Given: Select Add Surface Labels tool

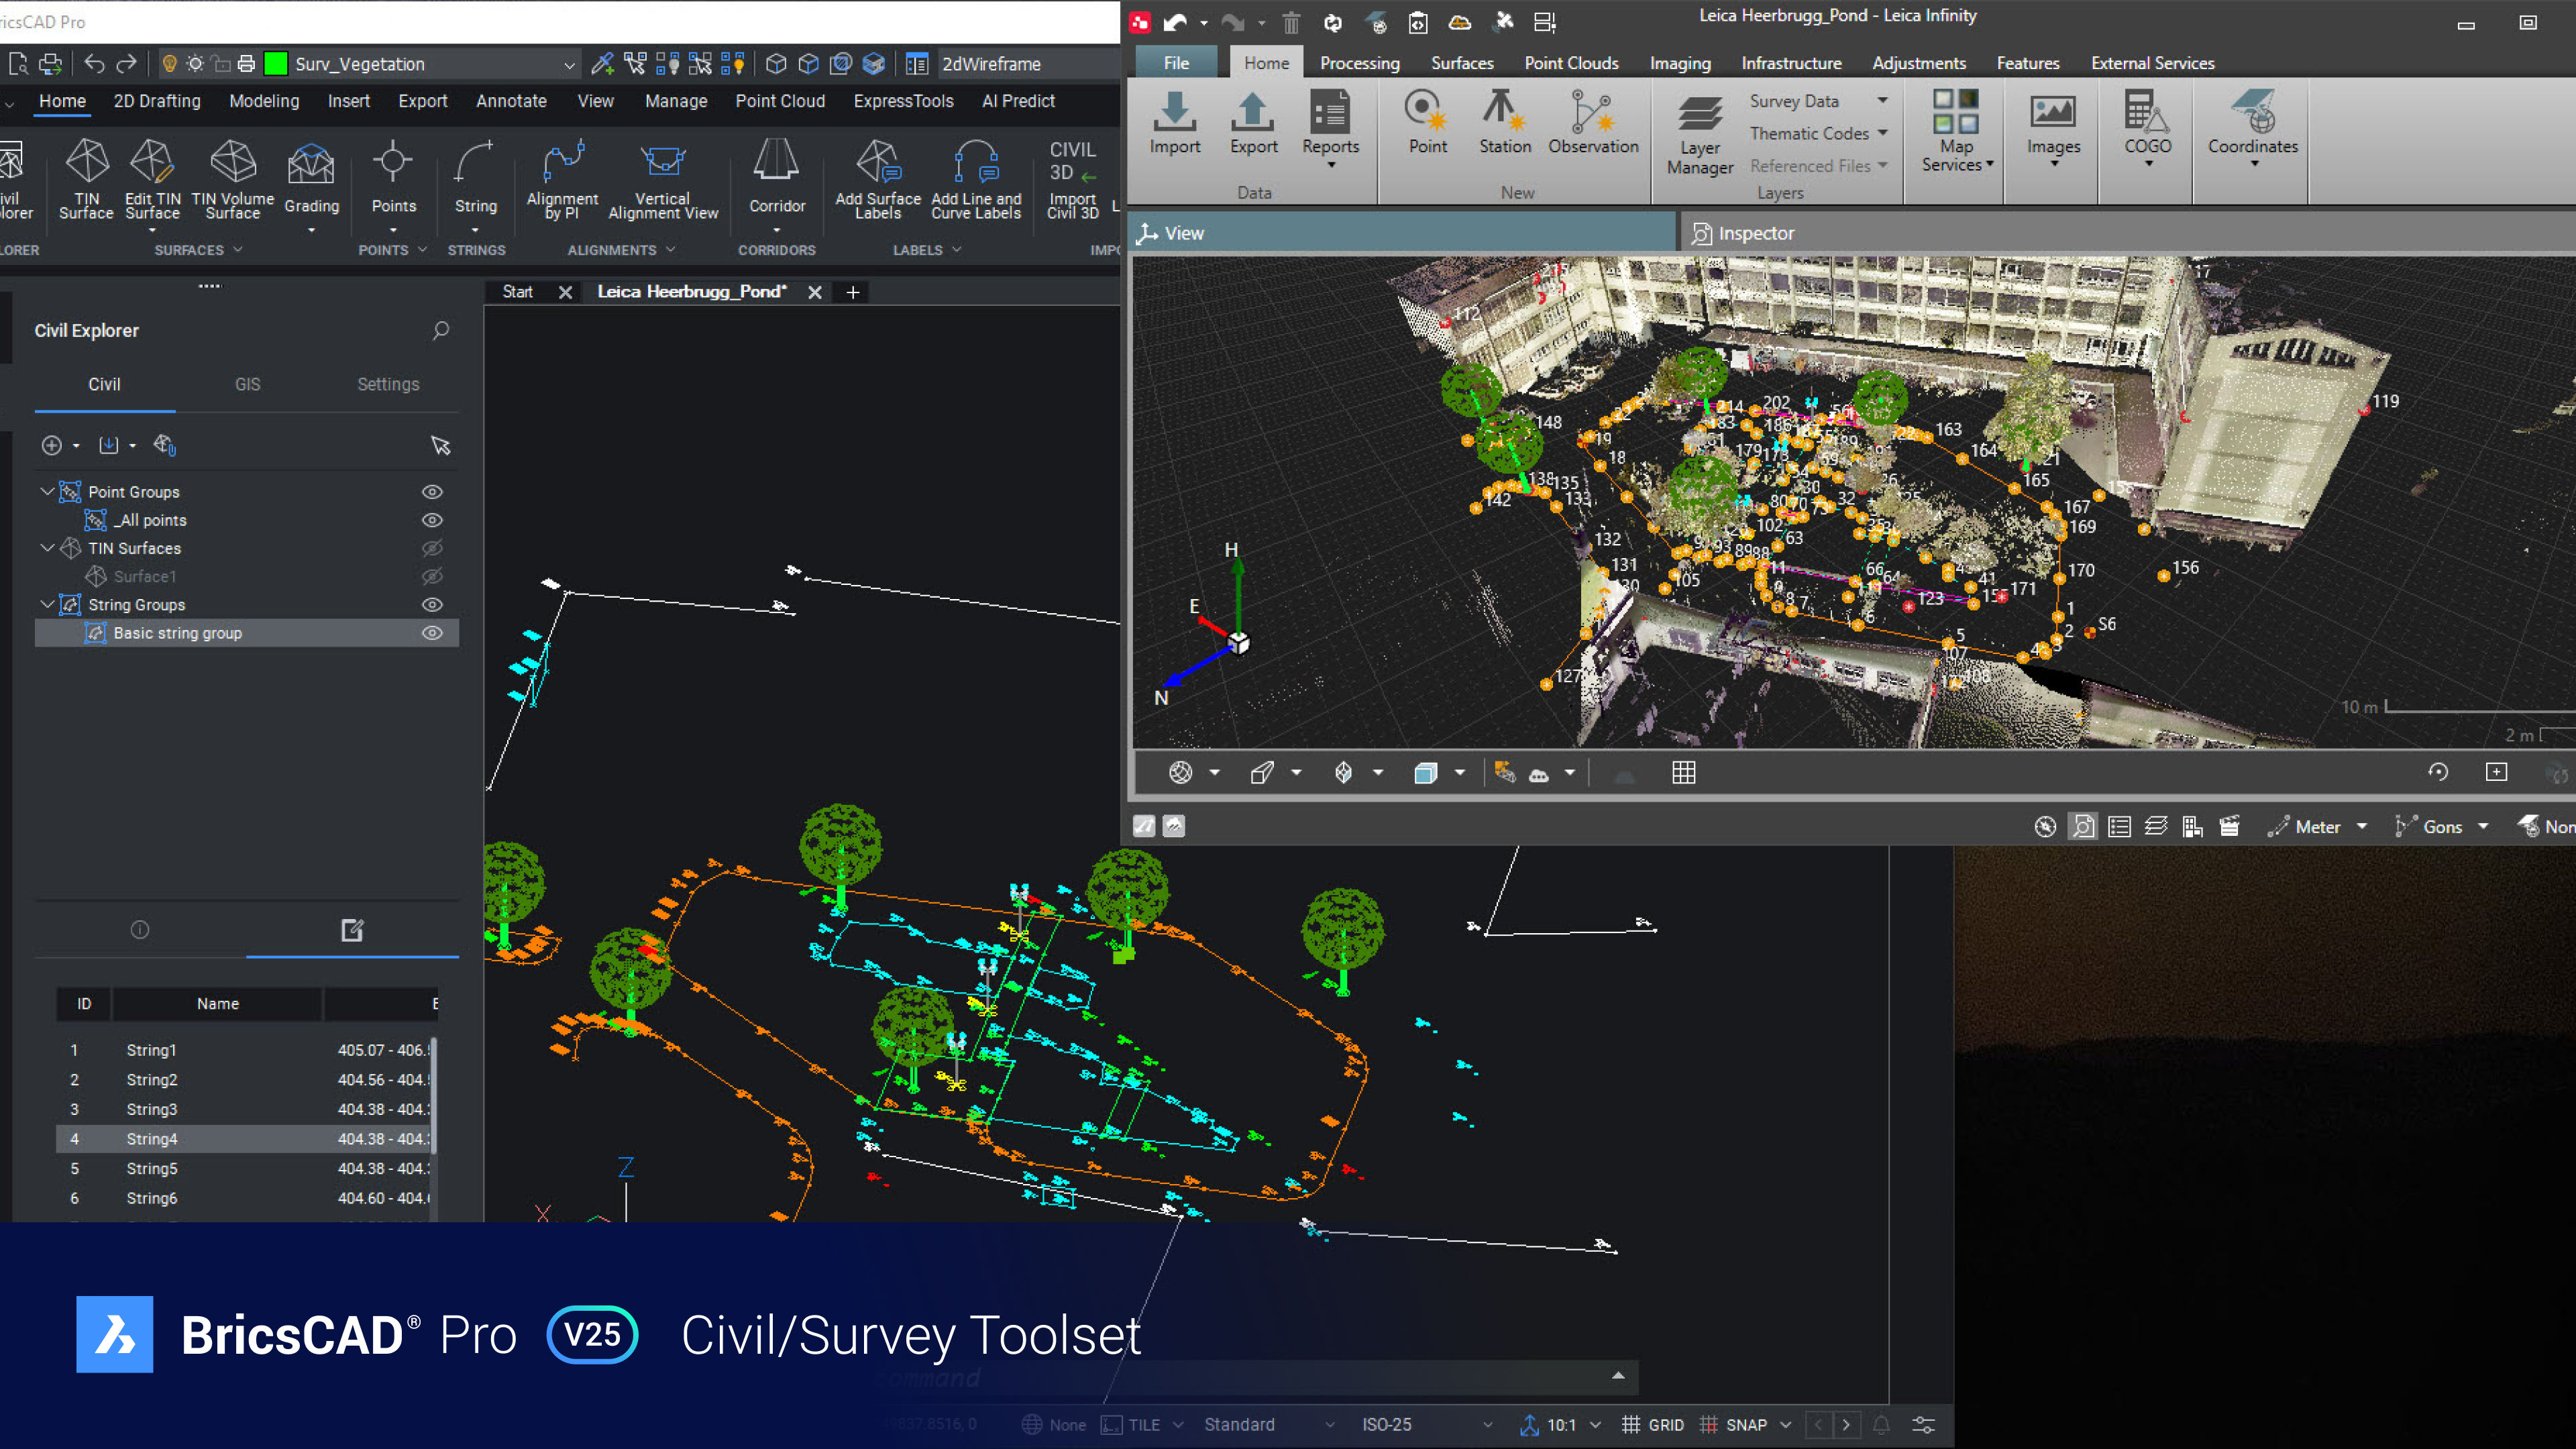Looking at the screenshot, I should 878,180.
